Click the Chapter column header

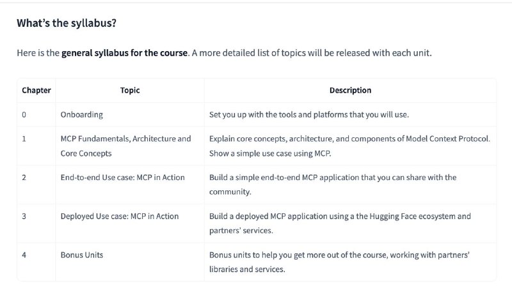click(36, 90)
